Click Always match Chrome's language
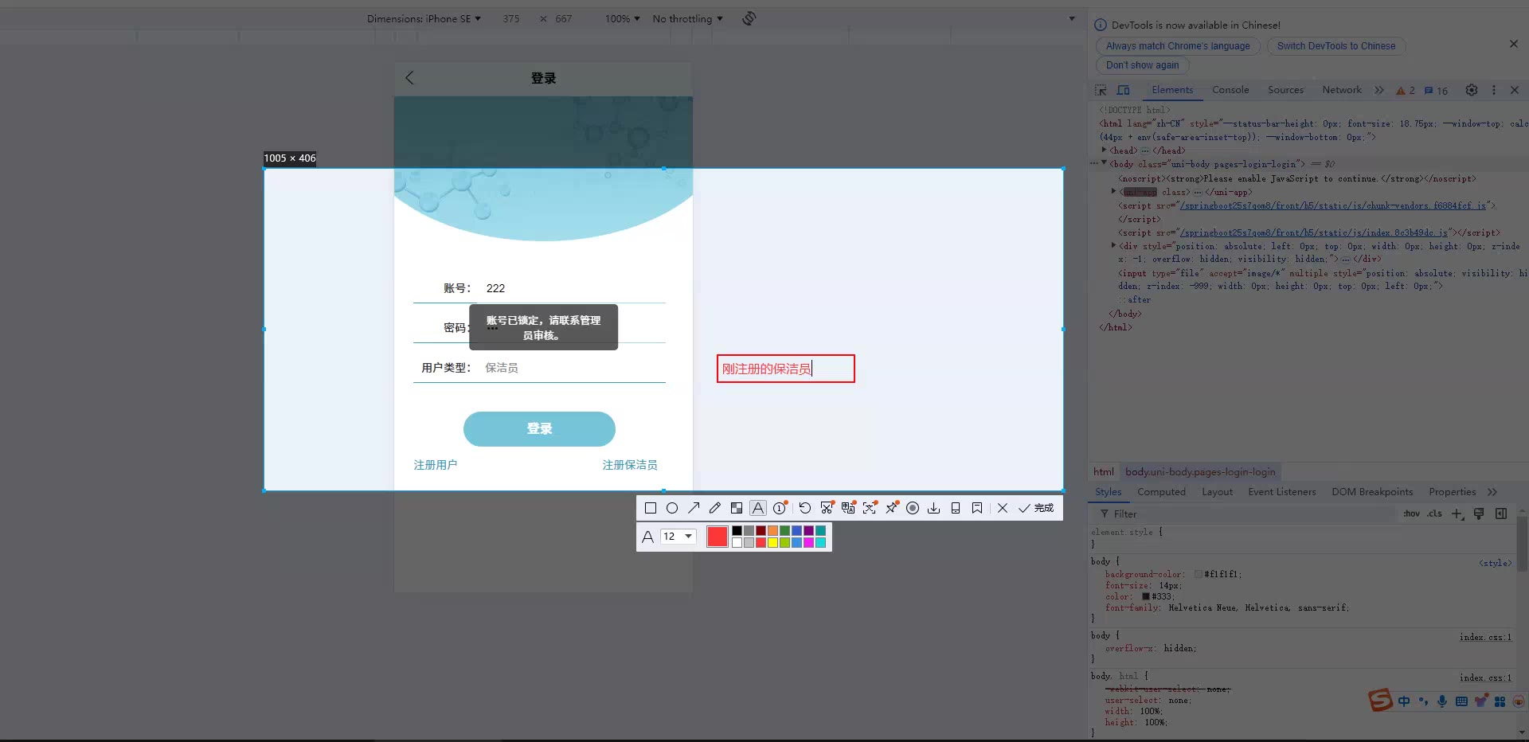This screenshot has height=742, width=1529. (x=1178, y=46)
